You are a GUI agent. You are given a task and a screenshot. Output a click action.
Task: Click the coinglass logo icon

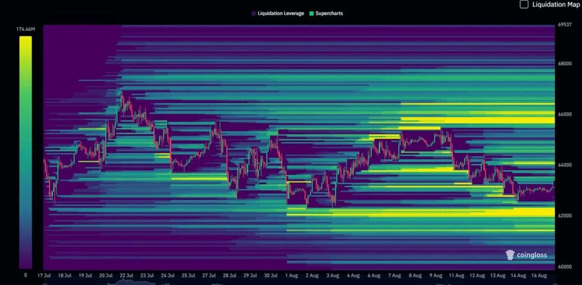click(x=509, y=255)
